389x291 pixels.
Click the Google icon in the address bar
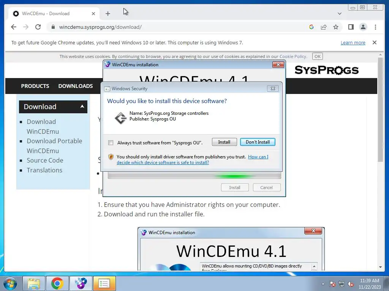[x=312, y=27]
